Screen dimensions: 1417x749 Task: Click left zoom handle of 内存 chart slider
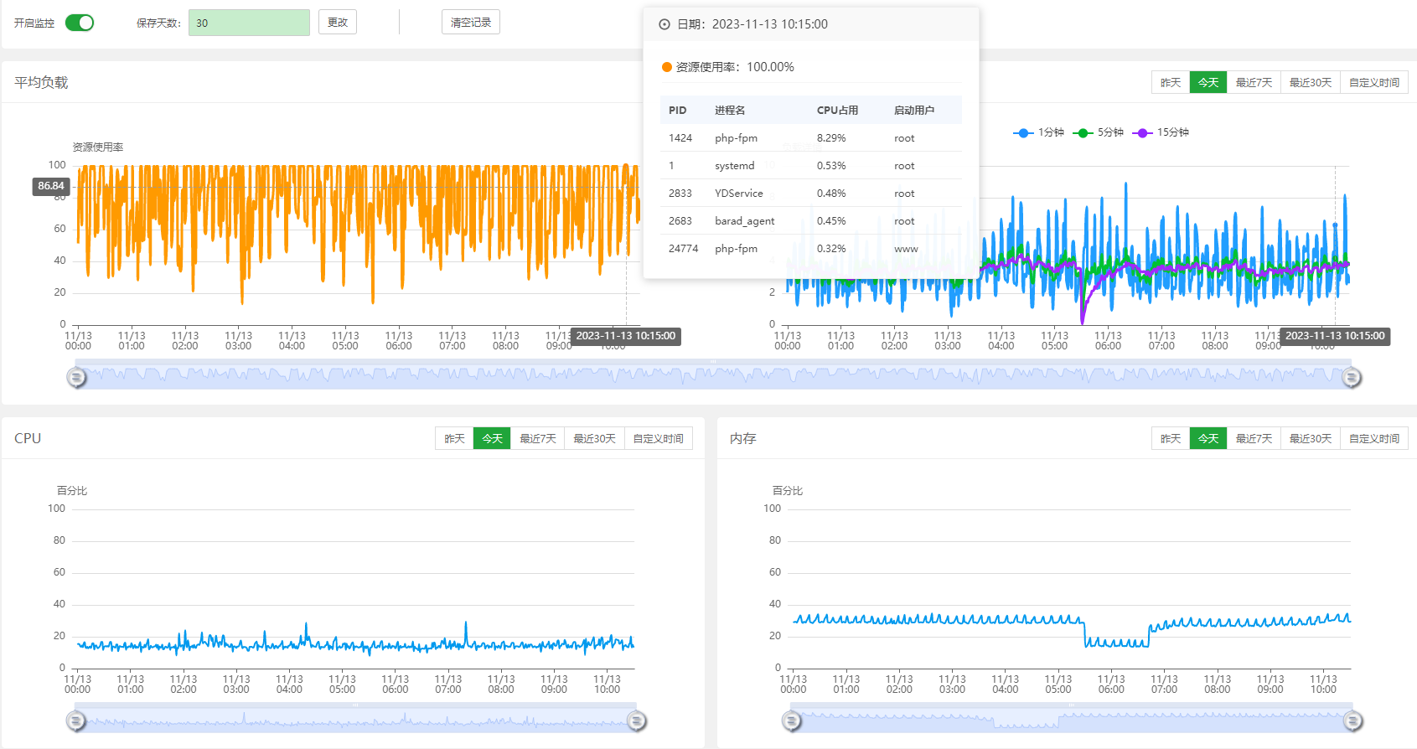pyautogui.click(x=792, y=721)
